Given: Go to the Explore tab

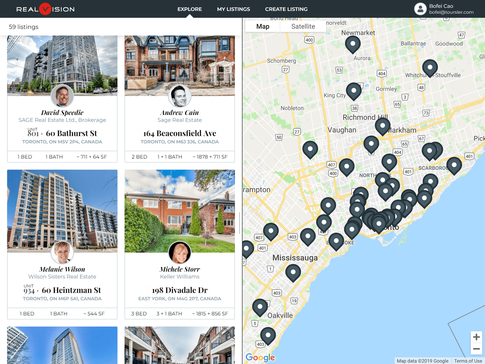Looking at the screenshot, I should (189, 9).
